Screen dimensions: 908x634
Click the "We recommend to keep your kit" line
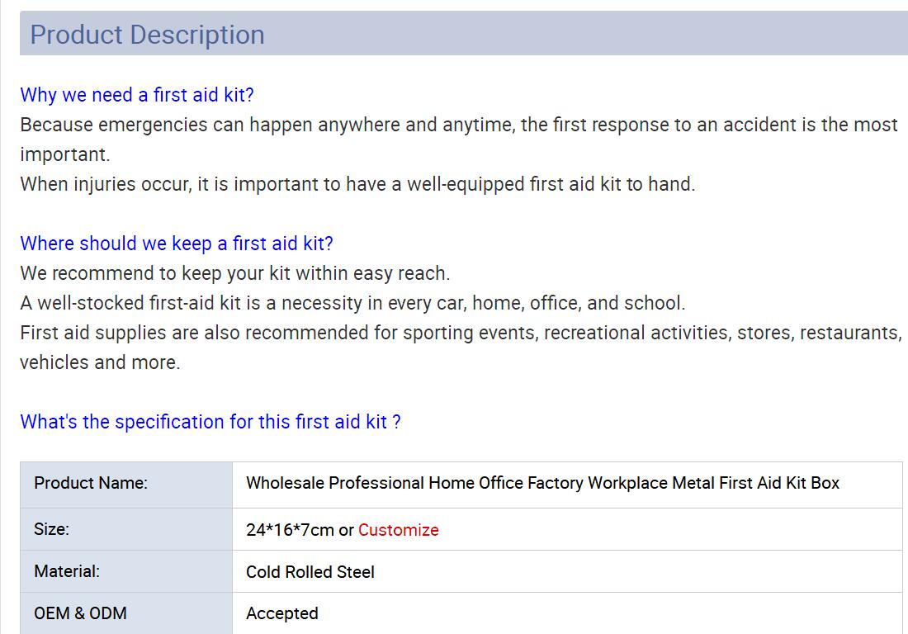pyautogui.click(x=235, y=273)
